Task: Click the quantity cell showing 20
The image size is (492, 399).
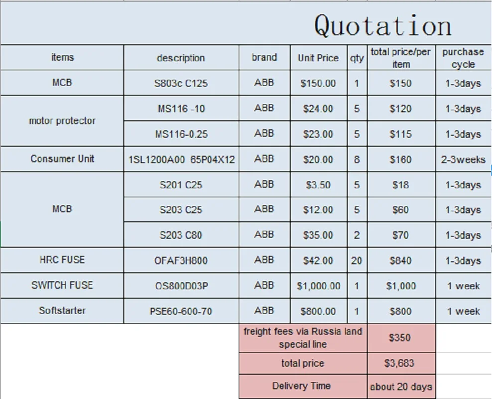Action: (x=357, y=261)
